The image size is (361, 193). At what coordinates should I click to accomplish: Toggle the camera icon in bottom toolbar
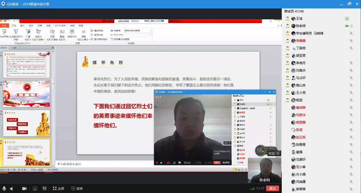tap(24, 188)
